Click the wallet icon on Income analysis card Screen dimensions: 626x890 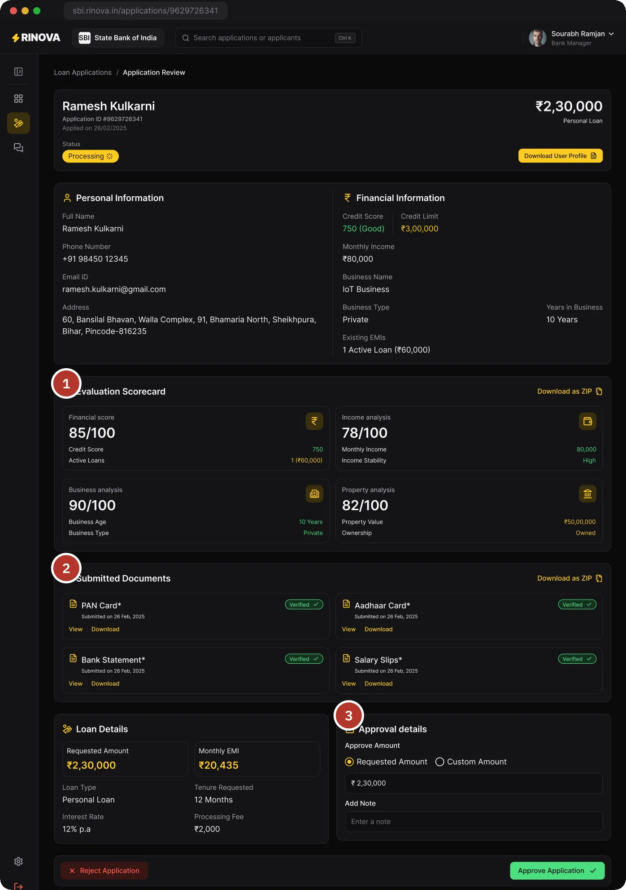coord(587,421)
